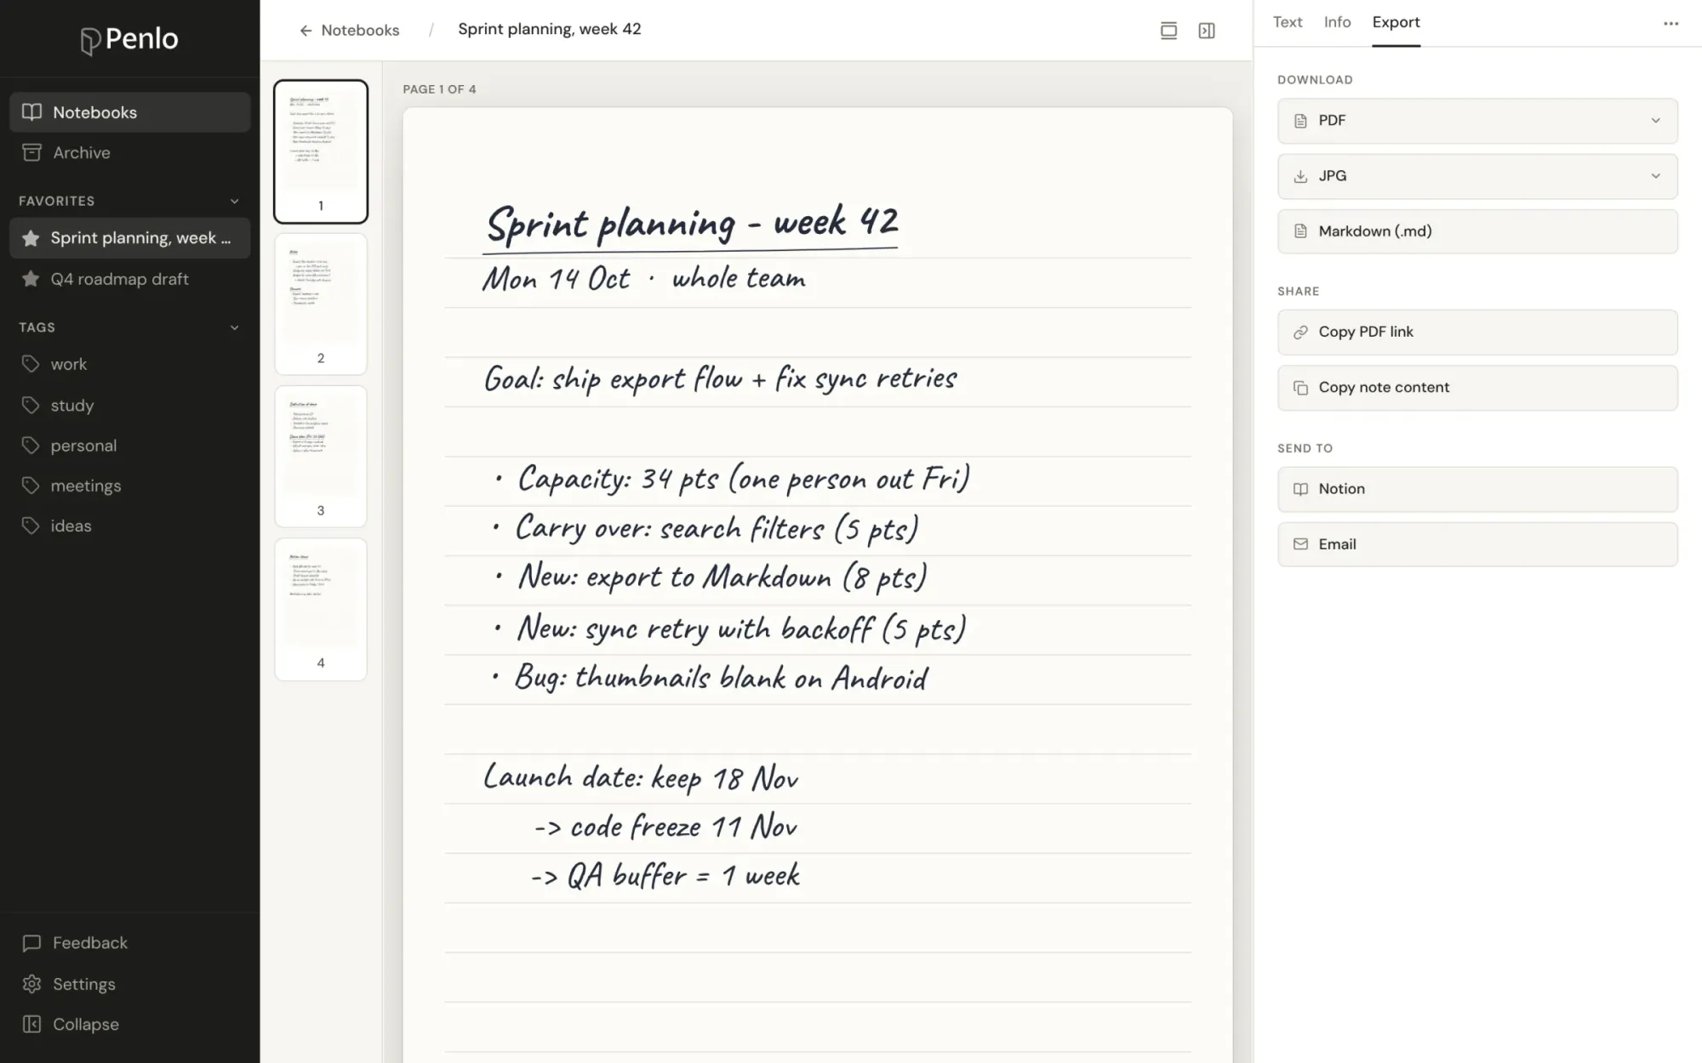Send note to Notion
1702x1063 pixels.
click(x=1477, y=489)
